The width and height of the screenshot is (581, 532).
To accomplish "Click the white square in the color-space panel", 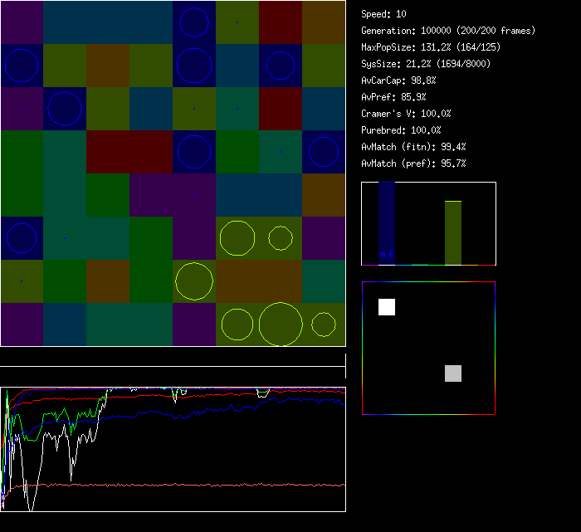I will point(387,307).
